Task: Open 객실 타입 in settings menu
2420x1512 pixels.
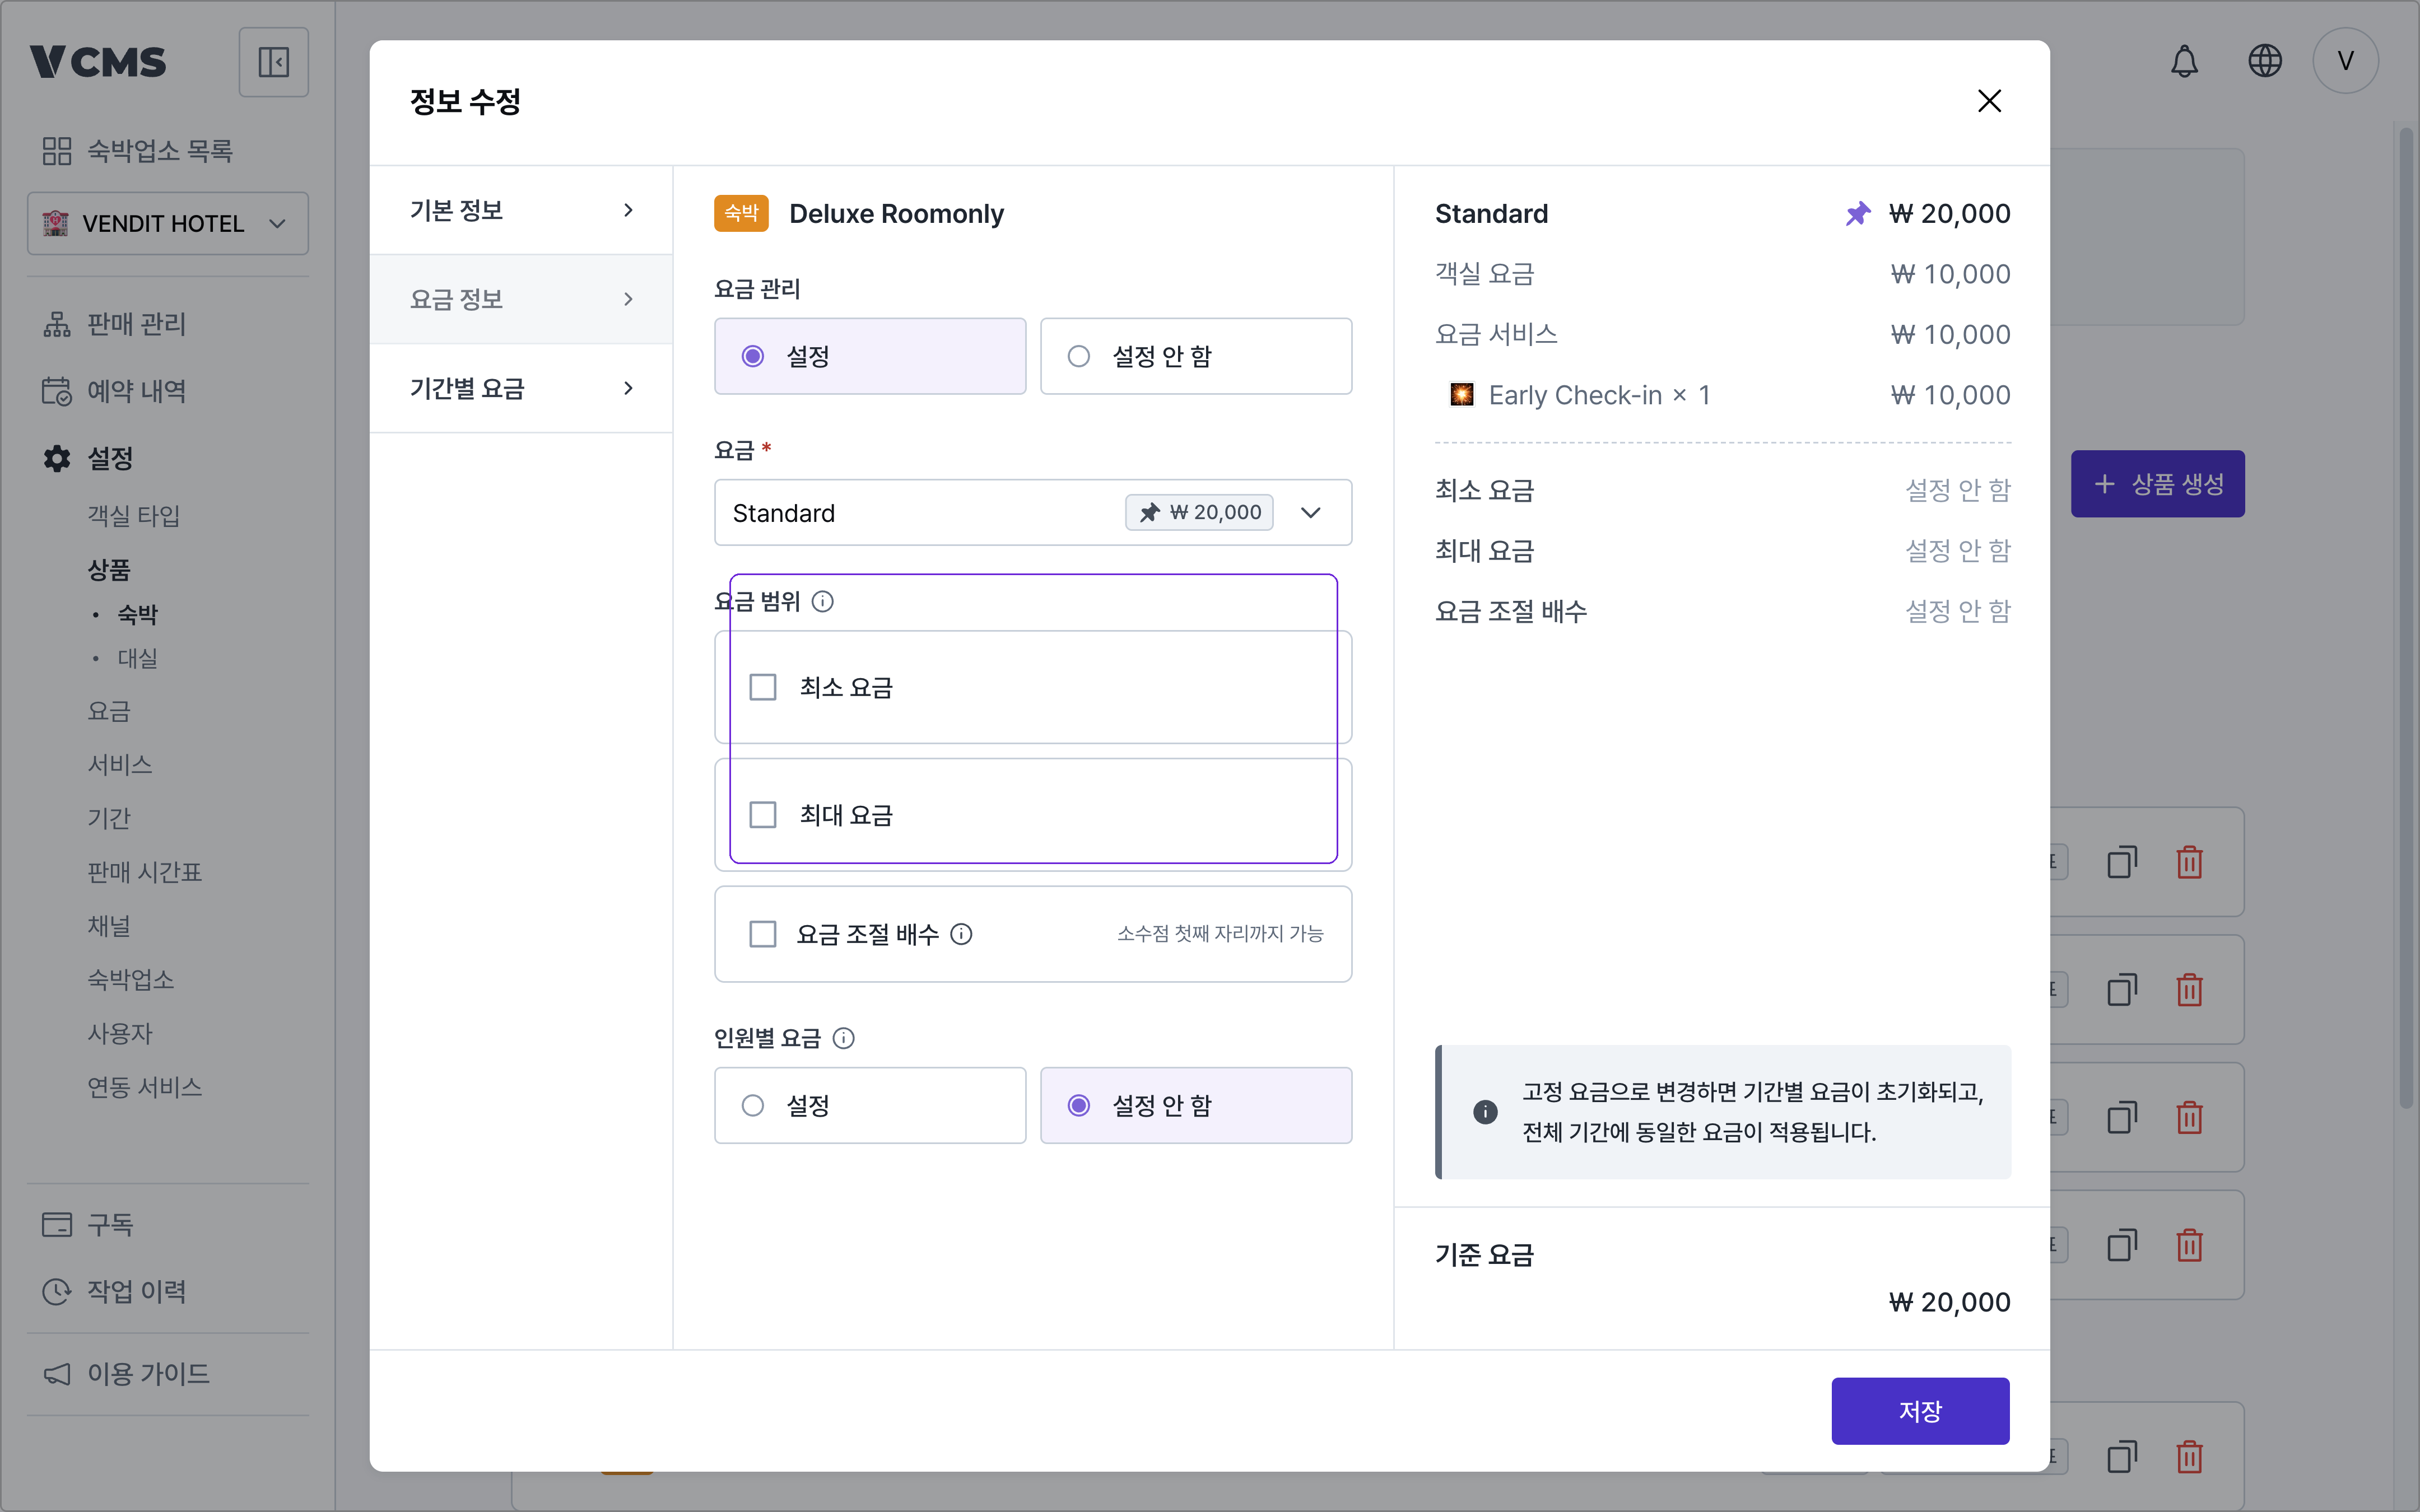Action: click(134, 516)
